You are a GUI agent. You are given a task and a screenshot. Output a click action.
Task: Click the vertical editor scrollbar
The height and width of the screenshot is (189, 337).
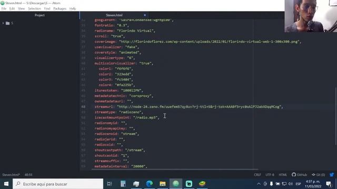tap(336, 115)
